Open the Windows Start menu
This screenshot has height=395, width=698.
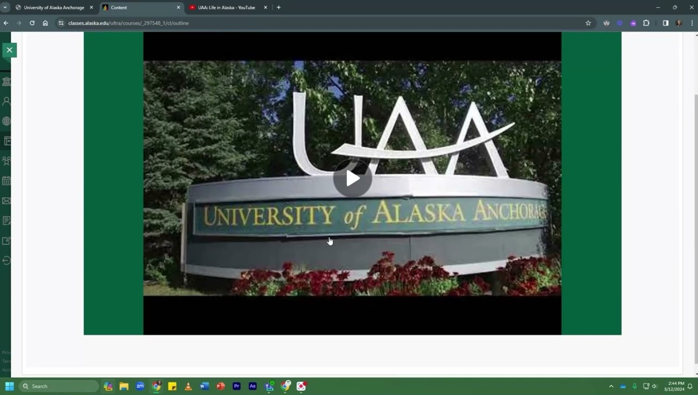(x=9, y=386)
